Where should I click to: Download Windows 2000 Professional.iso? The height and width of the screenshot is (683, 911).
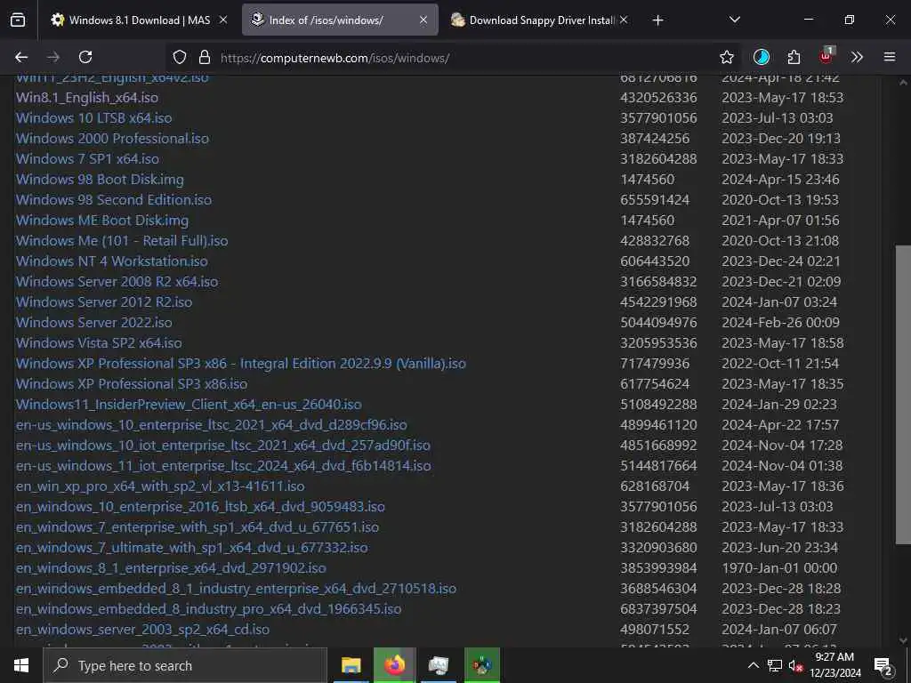(112, 138)
